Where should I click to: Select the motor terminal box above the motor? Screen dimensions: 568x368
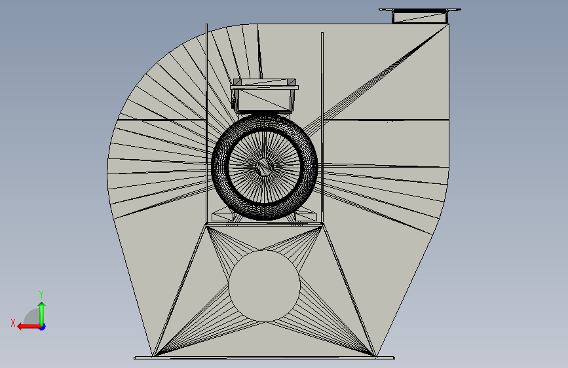[x=265, y=95]
